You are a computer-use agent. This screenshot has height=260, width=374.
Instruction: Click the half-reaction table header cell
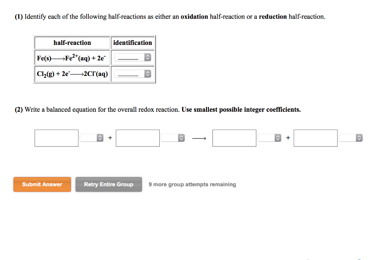click(x=72, y=43)
